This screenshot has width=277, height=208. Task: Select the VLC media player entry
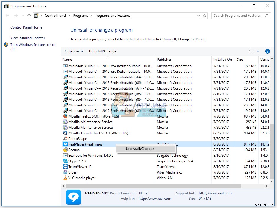tap(166, 178)
